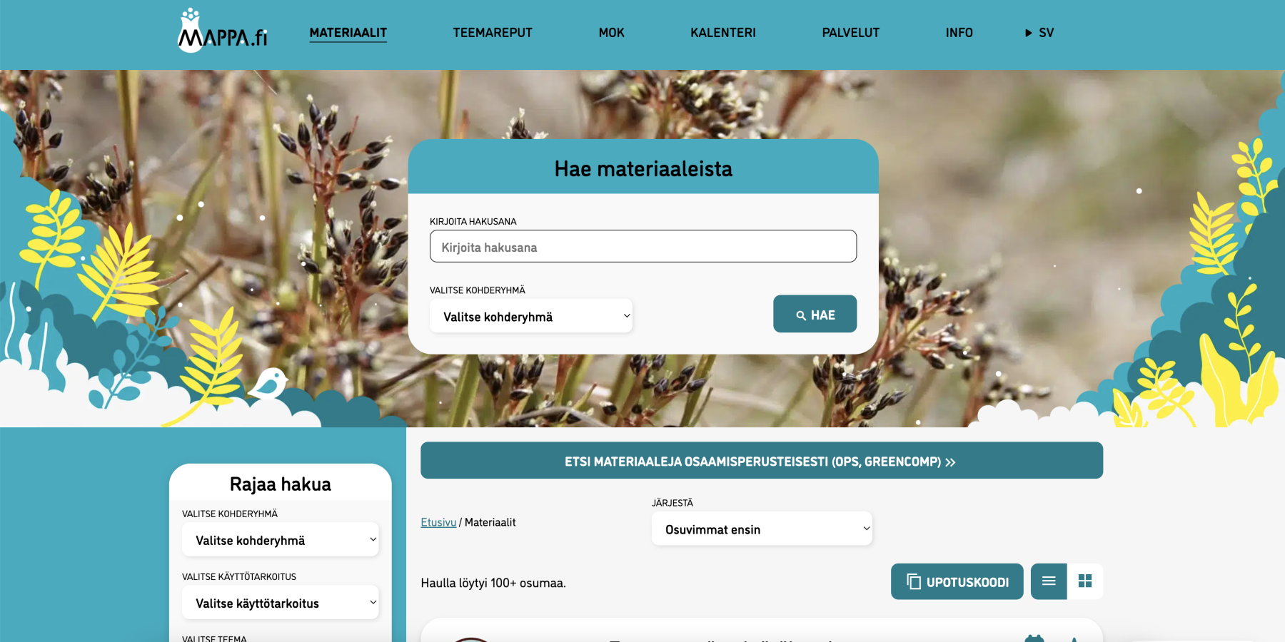The height and width of the screenshot is (642, 1285).
Task: Switch to list view layout
Action: (x=1049, y=581)
